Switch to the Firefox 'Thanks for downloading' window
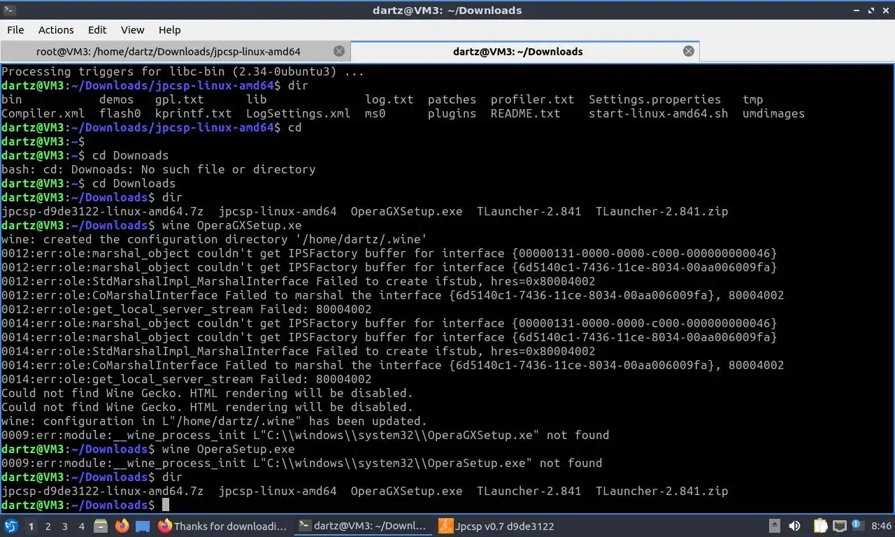The image size is (895, 537). [x=222, y=526]
